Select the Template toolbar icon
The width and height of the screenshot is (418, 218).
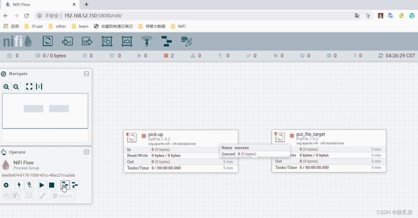pyautogui.click(x=167, y=41)
